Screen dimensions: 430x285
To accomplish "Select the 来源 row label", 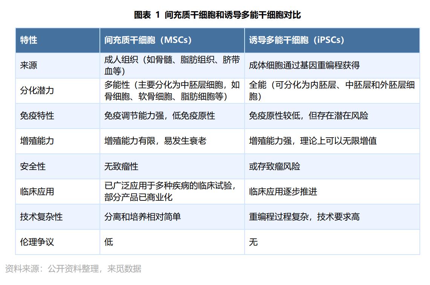I will click(29, 65).
